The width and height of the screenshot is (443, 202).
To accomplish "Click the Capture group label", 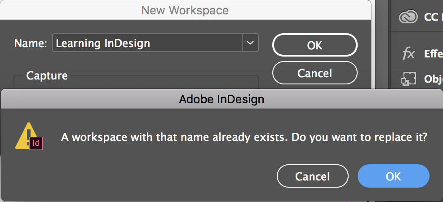I will [47, 75].
